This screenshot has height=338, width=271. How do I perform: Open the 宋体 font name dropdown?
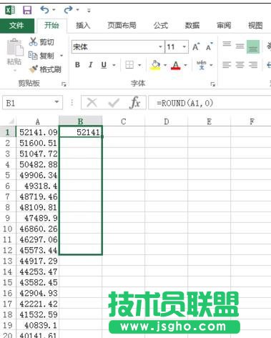161,46
